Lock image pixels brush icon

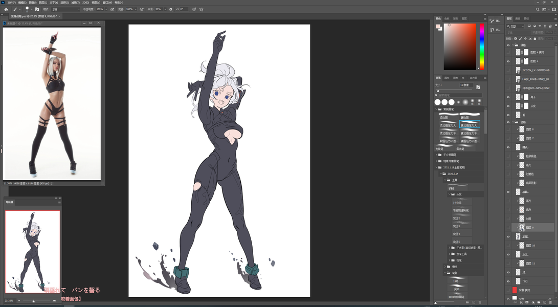tap(521, 38)
